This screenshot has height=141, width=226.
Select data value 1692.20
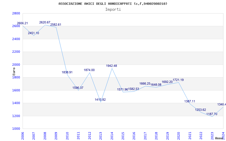pyautogui.click(x=167, y=82)
